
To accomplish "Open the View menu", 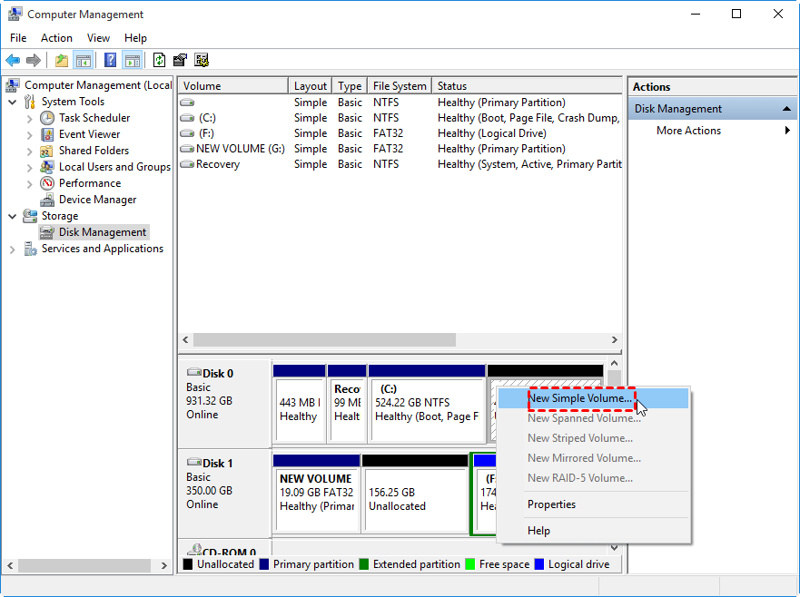I will point(98,38).
